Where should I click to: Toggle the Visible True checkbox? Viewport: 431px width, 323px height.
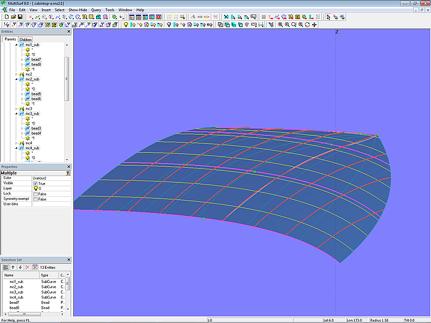[35, 183]
